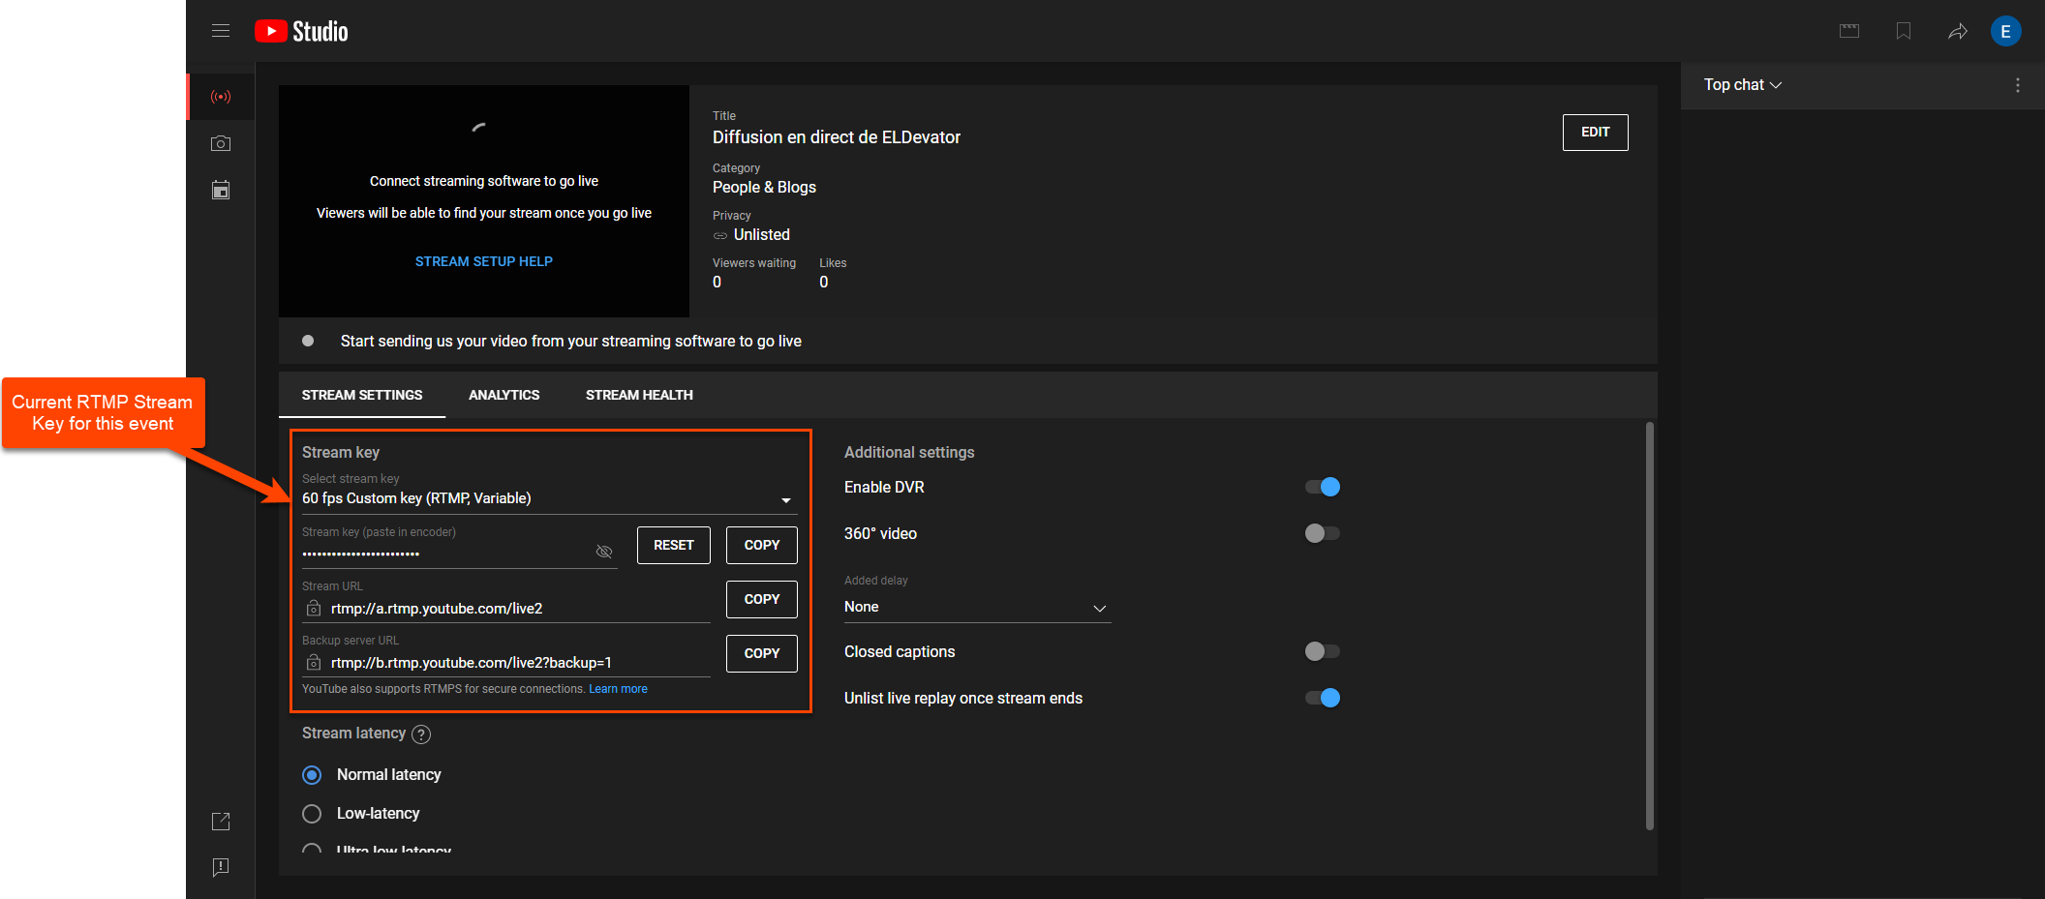Open the chat three-dot options menu
2045x899 pixels.
2018,85
